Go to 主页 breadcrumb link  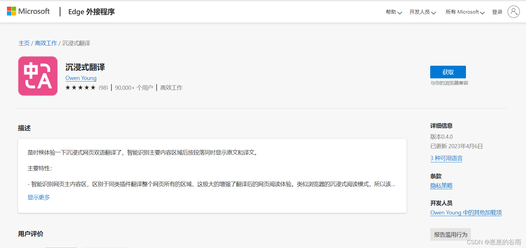[24, 43]
